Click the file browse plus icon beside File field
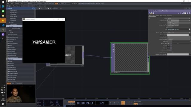The image size is (191, 107). point(190,29)
